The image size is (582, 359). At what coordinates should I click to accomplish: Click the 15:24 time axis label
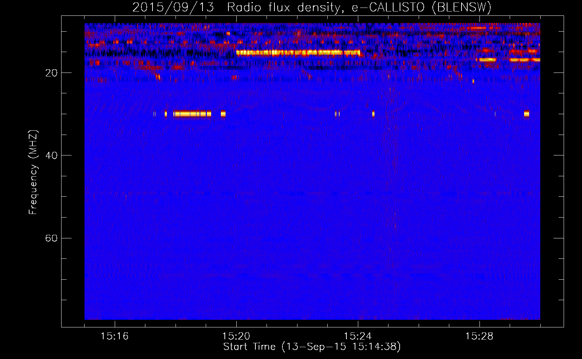[x=358, y=336]
